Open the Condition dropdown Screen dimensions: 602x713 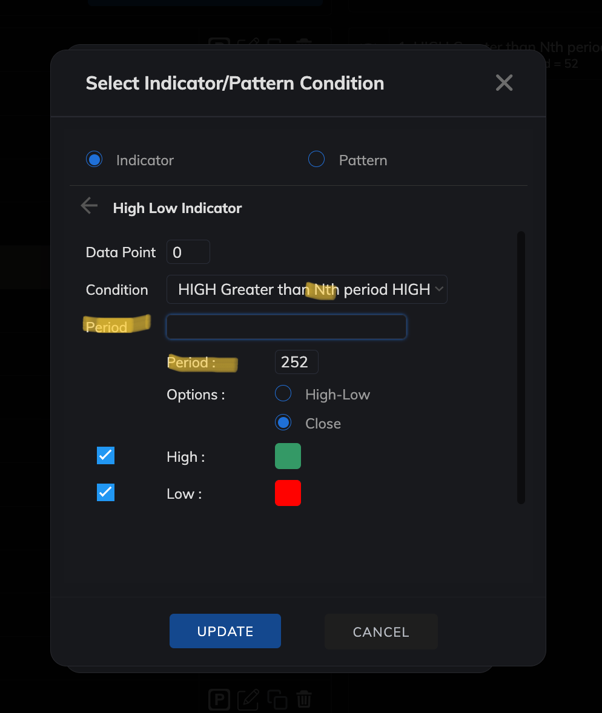pos(306,289)
